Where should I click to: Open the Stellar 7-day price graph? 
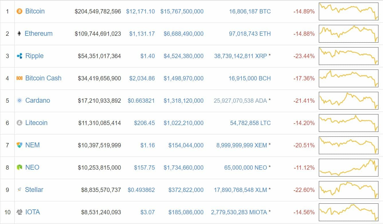[349, 190]
